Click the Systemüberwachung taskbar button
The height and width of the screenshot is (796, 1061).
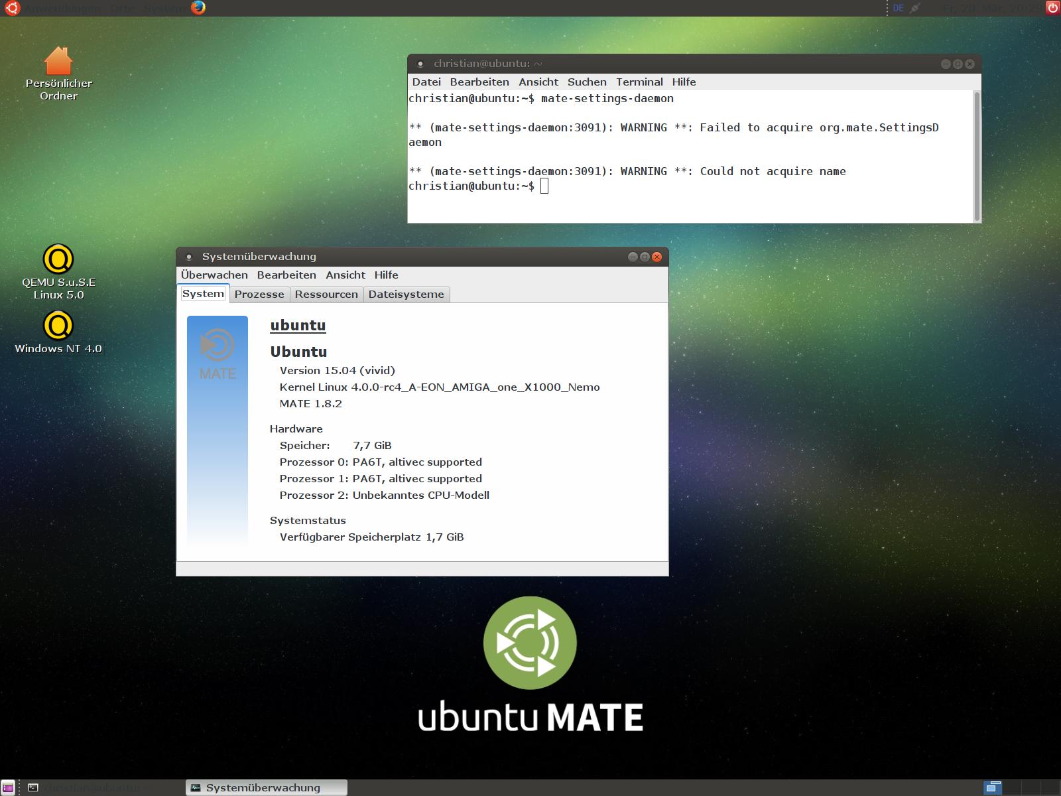point(266,787)
